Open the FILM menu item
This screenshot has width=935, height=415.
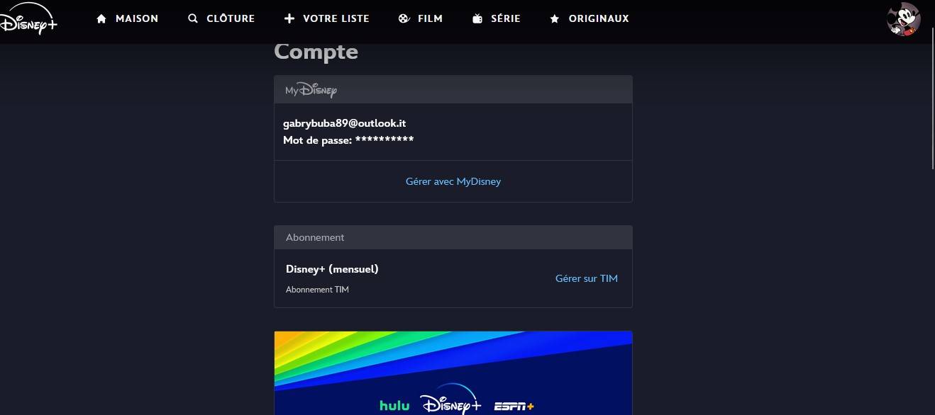[421, 18]
